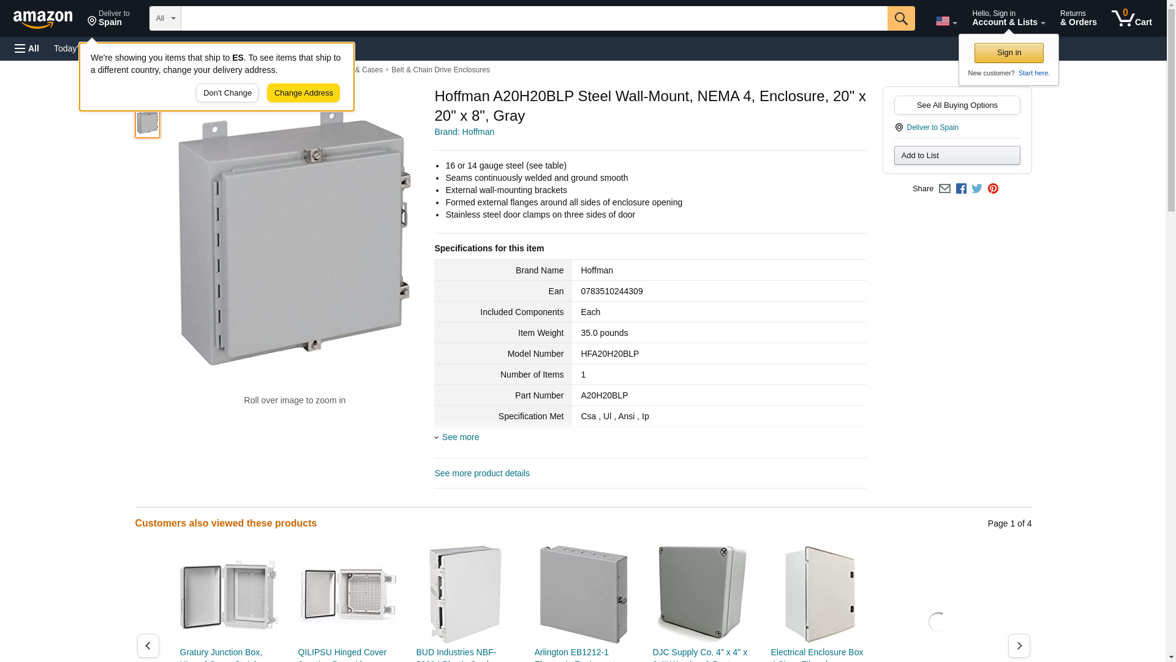Click the magnifying glass search button
This screenshot has height=662, width=1176.
click(900, 18)
